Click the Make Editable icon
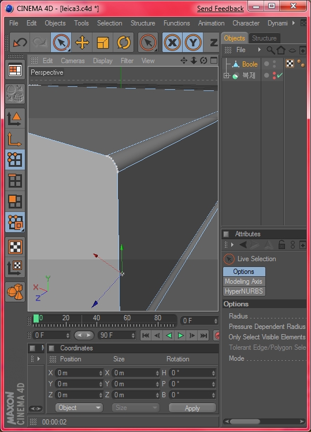The width and height of the screenshot is (311, 432). pos(15,94)
